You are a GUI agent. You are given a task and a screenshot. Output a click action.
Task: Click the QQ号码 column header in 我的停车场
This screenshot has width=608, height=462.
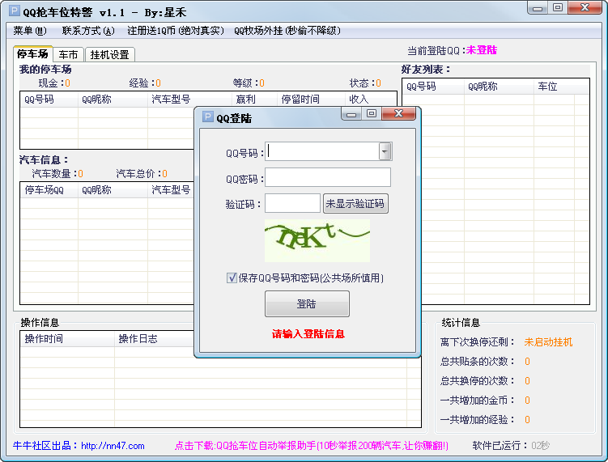tap(49, 100)
